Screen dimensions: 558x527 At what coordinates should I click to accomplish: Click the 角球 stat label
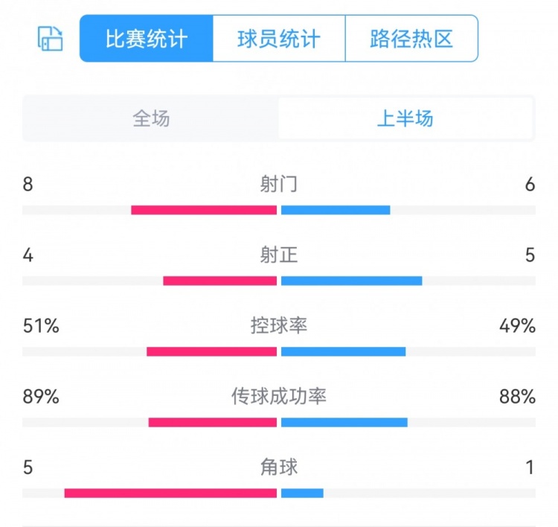click(x=279, y=467)
